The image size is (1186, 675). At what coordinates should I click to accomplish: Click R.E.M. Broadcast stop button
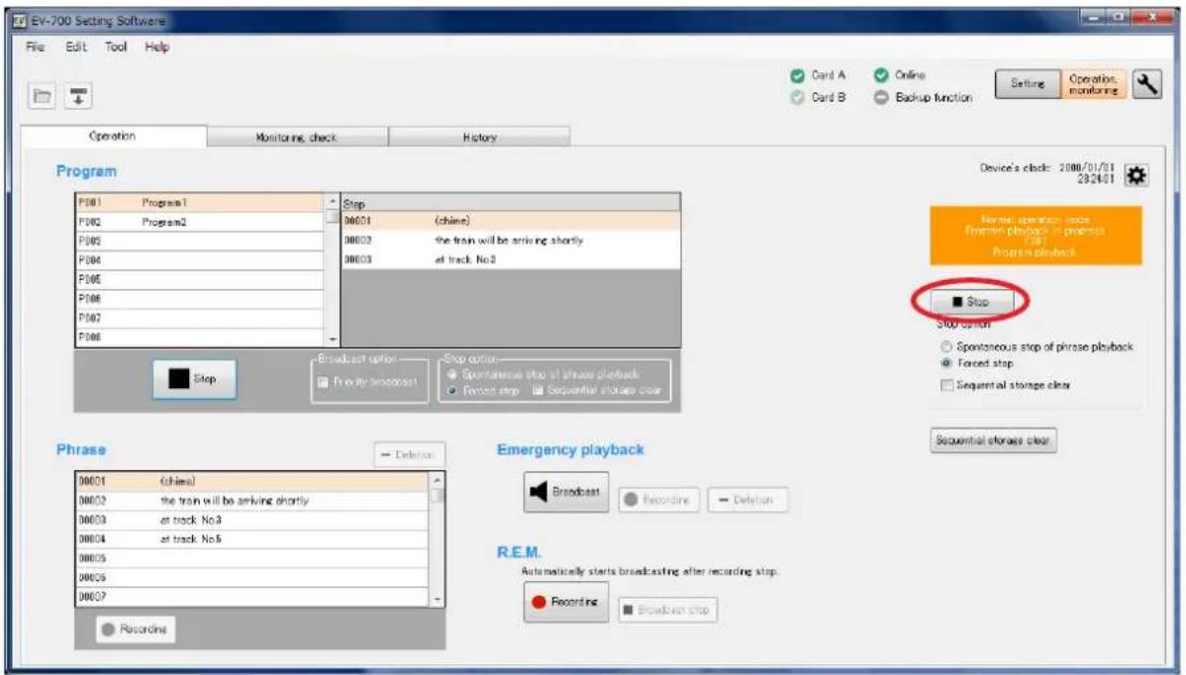(x=668, y=610)
